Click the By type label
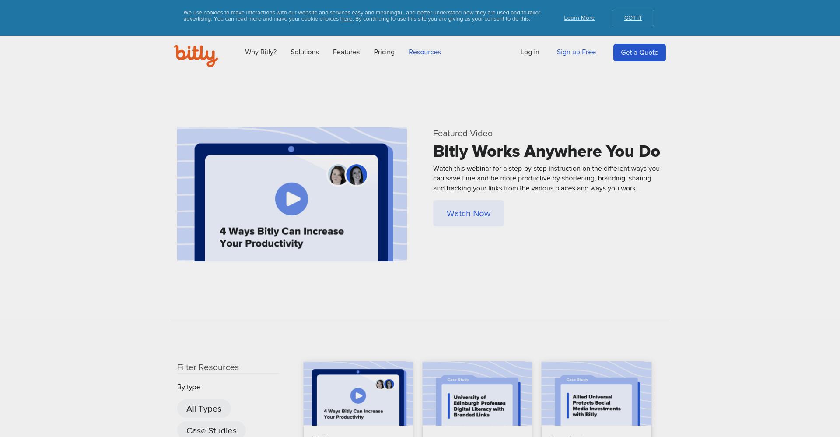 189,387
